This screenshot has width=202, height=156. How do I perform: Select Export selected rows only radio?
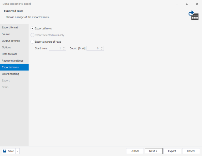tap(33, 35)
